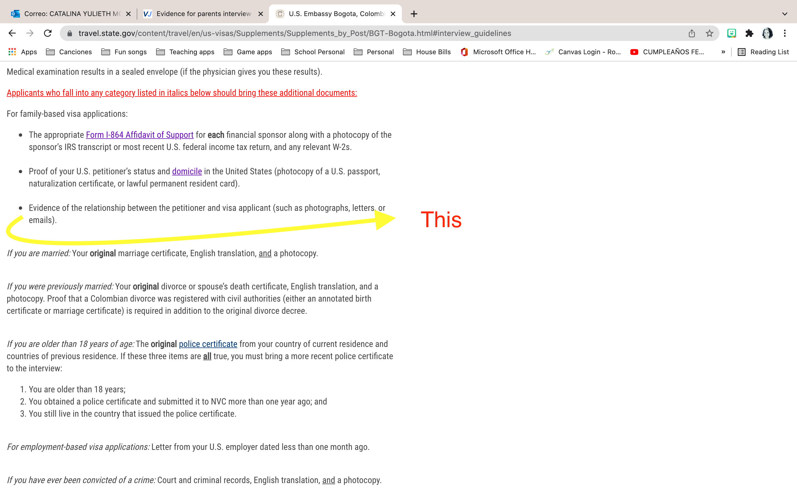The width and height of the screenshot is (797, 498).
Task: Open the Apps grid shortcut
Action: point(22,52)
